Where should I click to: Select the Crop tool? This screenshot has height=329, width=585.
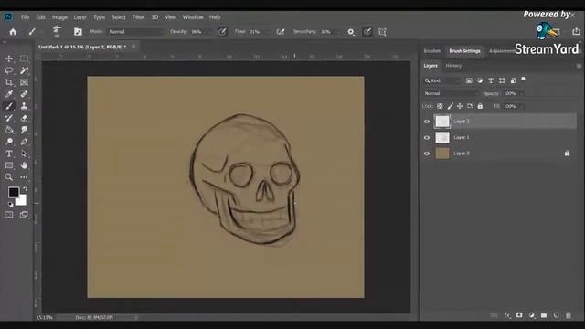click(x=9, y=82)
